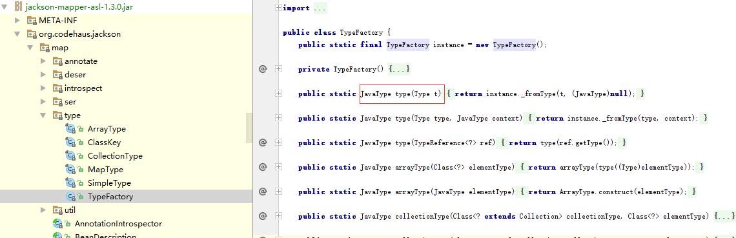Select the introspect package label

tap(83, 88)
